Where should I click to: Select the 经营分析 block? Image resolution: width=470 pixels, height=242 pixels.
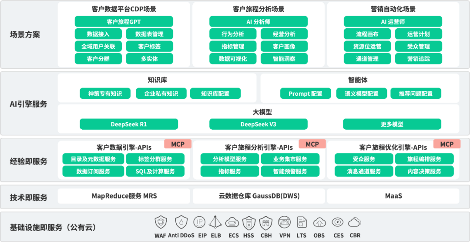284,34
